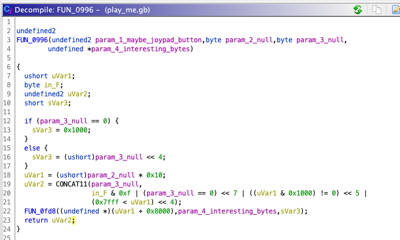This screenshot has height=240, width=400.
Task: Click ushort cast on line 16
Action: point(79,157)
